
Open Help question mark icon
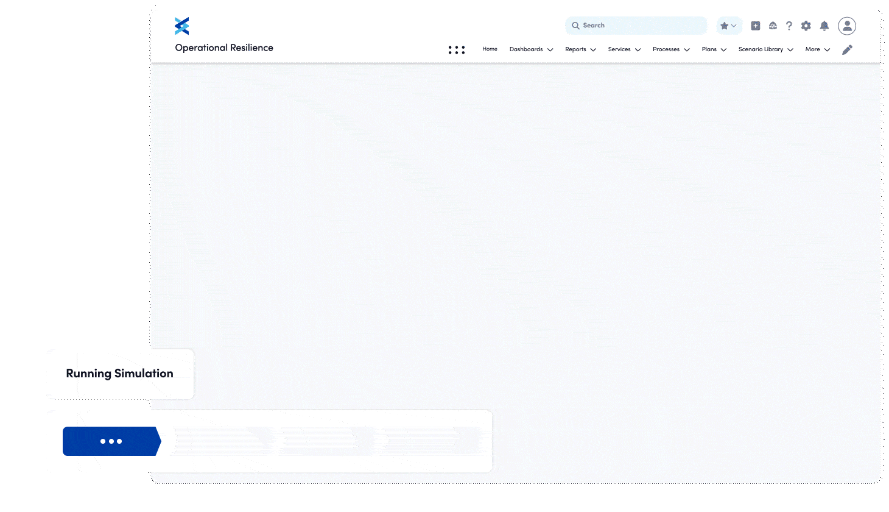pos(789,26)
